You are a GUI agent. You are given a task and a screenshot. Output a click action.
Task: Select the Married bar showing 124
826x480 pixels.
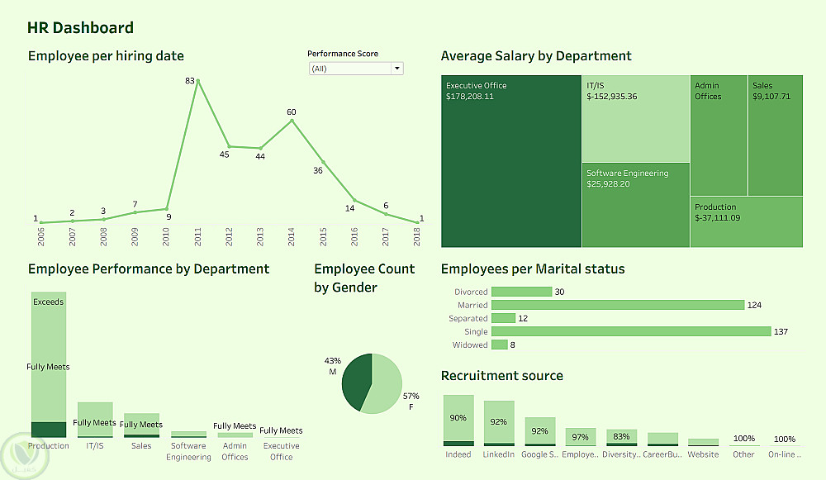tap(618, 305)
